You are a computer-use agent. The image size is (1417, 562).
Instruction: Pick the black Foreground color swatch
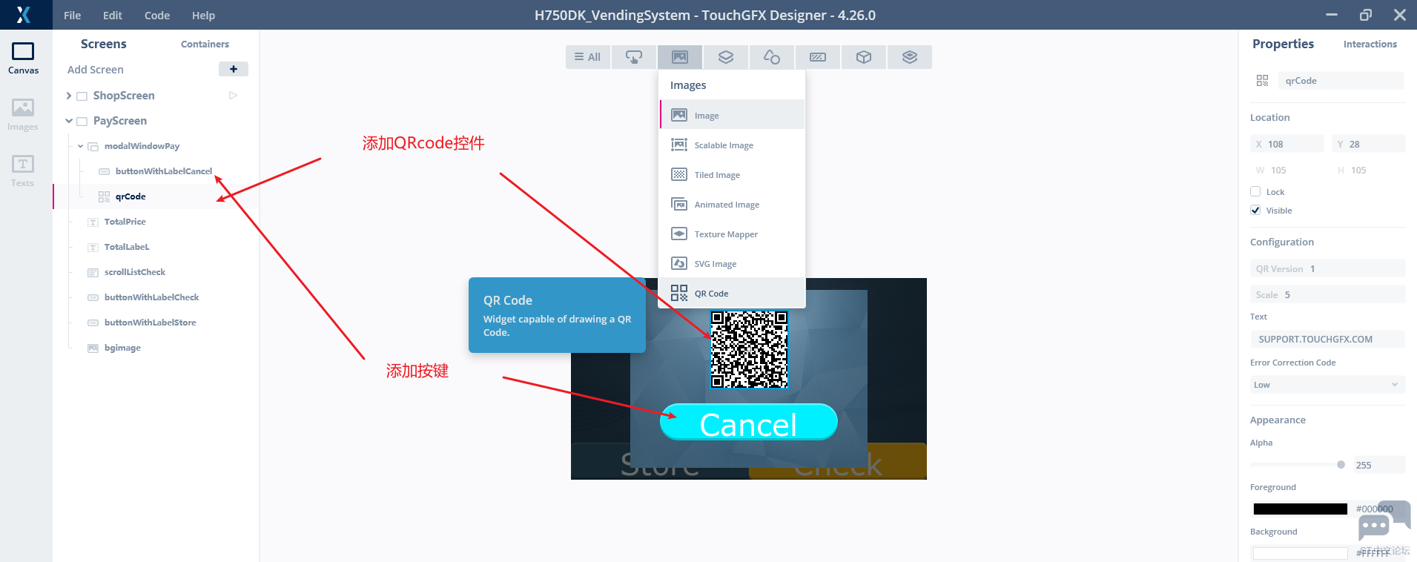pyautogui.click(x=1300, y=509)
